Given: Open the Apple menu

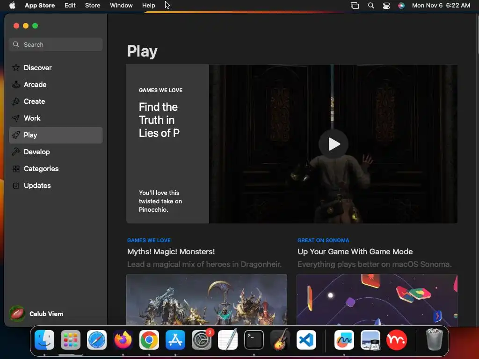Looking at the screenshot, I should click(x=12, y=5).
